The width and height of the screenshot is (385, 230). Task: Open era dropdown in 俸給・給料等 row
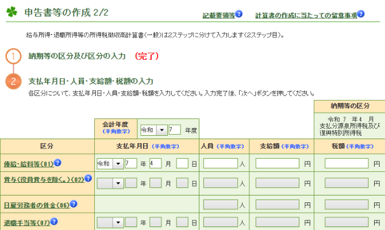pos(118,163)
